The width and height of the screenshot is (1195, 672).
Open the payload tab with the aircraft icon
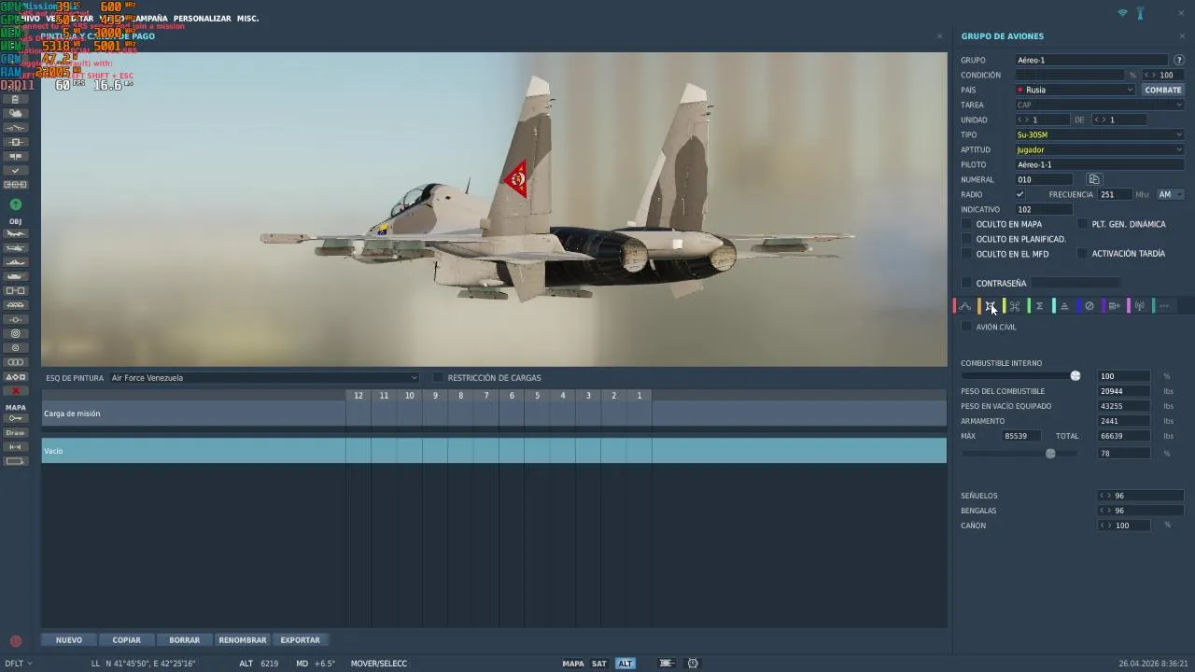point(991,306)
